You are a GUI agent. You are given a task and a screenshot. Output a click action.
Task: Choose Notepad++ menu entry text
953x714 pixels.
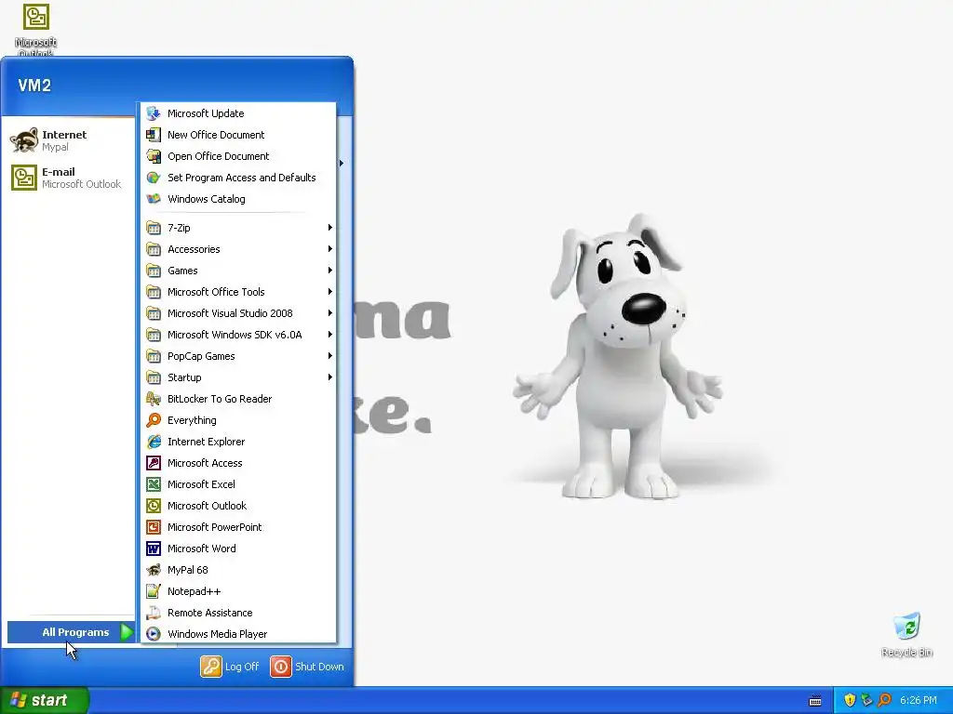195,591
